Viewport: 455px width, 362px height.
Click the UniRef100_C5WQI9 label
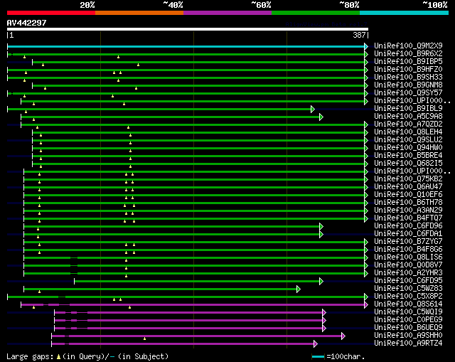click(408, 312)
